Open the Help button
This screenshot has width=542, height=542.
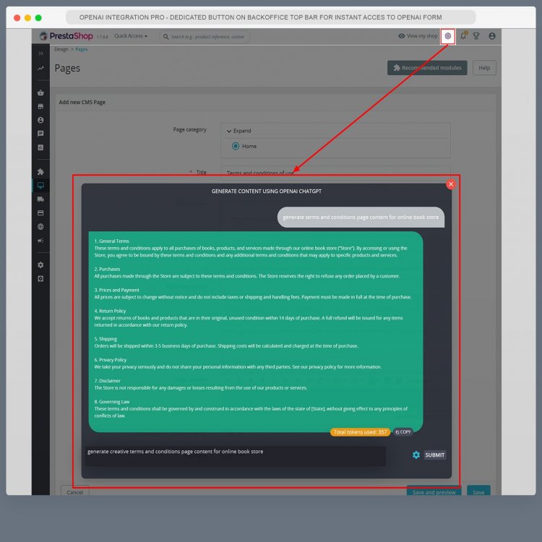[x=484, y=68]
